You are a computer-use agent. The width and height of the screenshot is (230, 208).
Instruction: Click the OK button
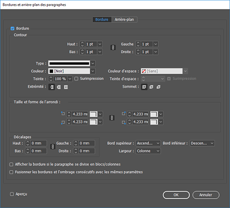tap(176, 195)
